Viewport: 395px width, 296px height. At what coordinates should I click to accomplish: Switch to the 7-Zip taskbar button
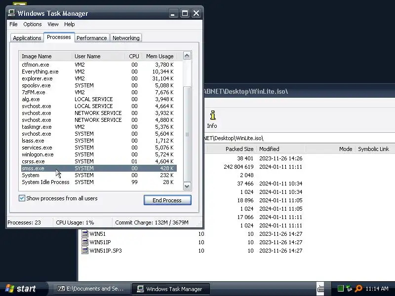pos(91,289)
